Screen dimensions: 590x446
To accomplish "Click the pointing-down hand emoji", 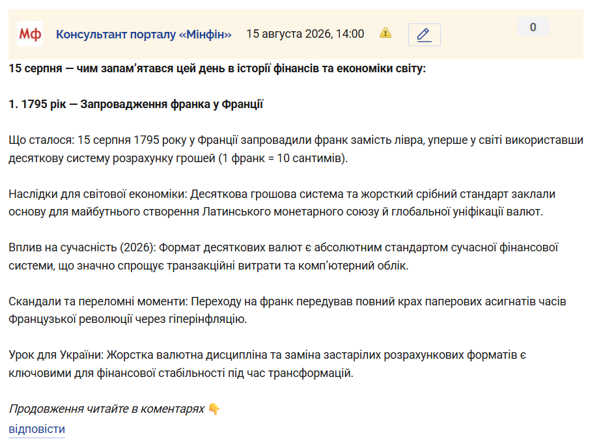I will 214,409.
